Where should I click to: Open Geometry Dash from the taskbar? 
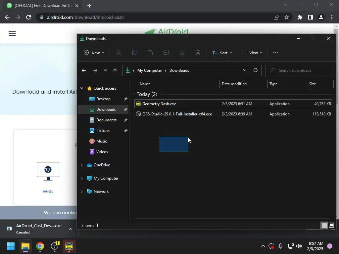[x=69, y=246]
